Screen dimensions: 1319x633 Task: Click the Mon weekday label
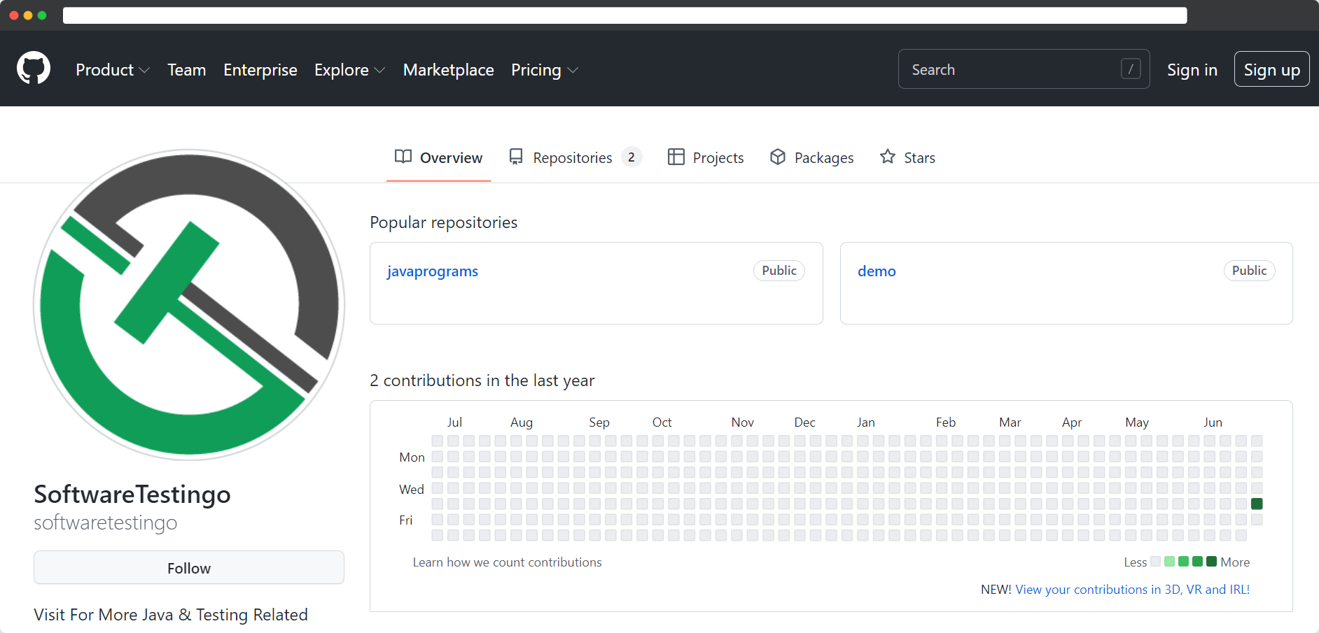coord(412,457)
